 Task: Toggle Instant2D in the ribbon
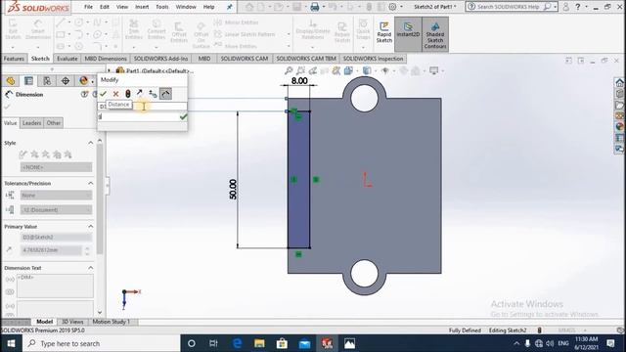click(x=408, y=34)
